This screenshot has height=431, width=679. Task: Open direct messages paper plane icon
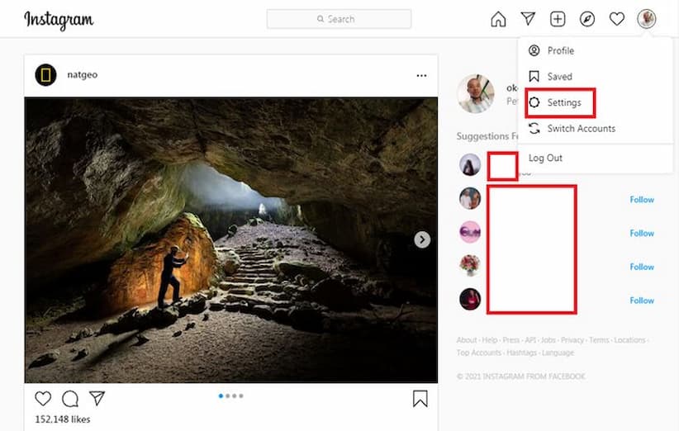tap(528, 19)
